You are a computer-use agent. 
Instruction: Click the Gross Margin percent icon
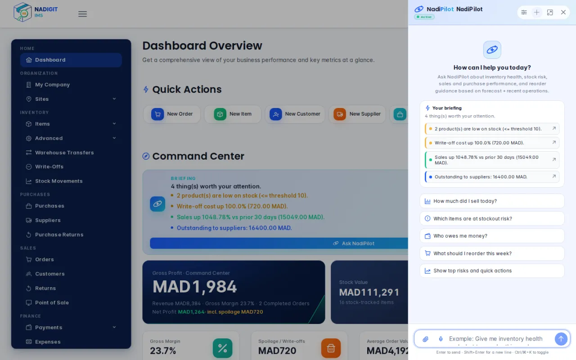[x=222, y=348]
